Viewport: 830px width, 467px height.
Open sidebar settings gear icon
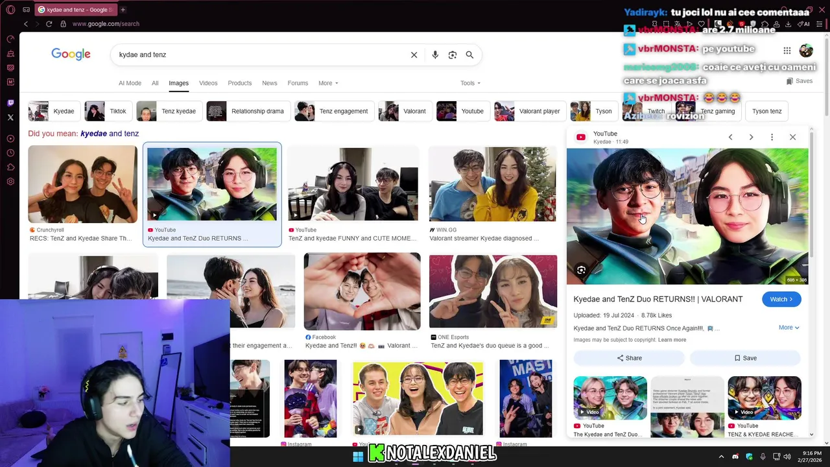point(10,182)
